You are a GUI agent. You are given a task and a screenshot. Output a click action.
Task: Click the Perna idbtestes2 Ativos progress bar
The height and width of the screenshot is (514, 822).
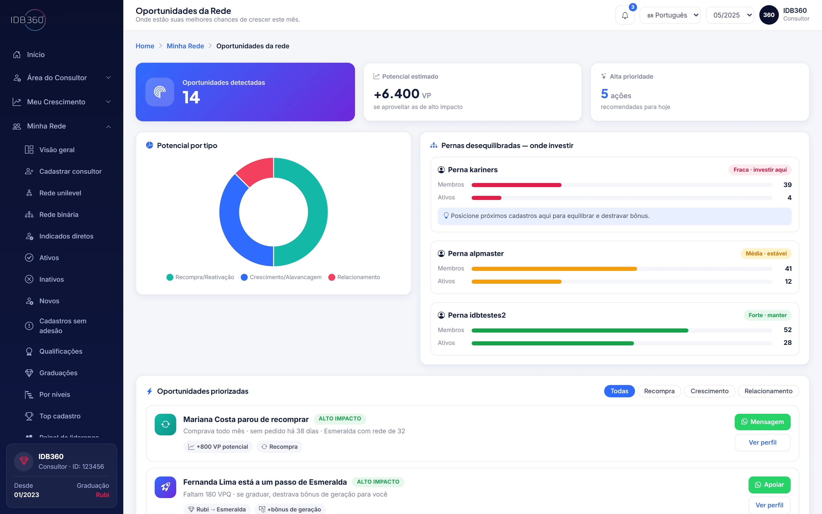click(622, 343)
